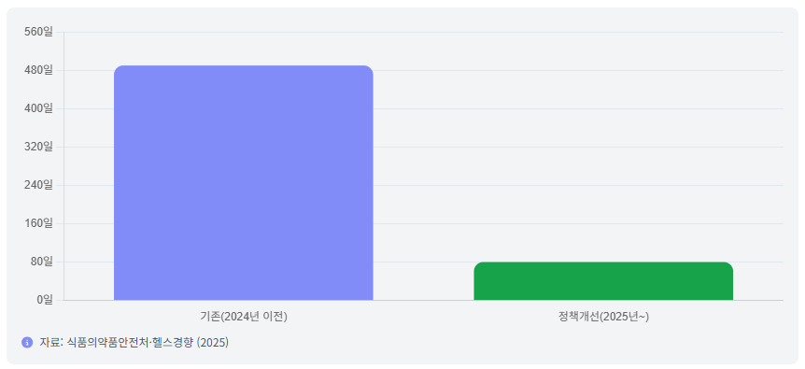The image size is (805, 369).
Task: Select the green 정책개선(2025년~) bar
Action: tap(603, 281)
